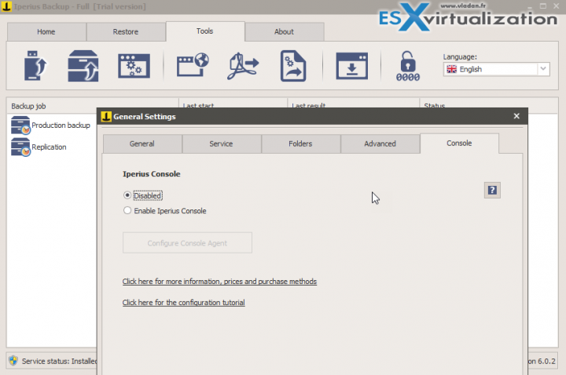Viewport: 566px width, 375px height.
Task: Open the prices and purchase methods link
Action: tap(219, 282)
